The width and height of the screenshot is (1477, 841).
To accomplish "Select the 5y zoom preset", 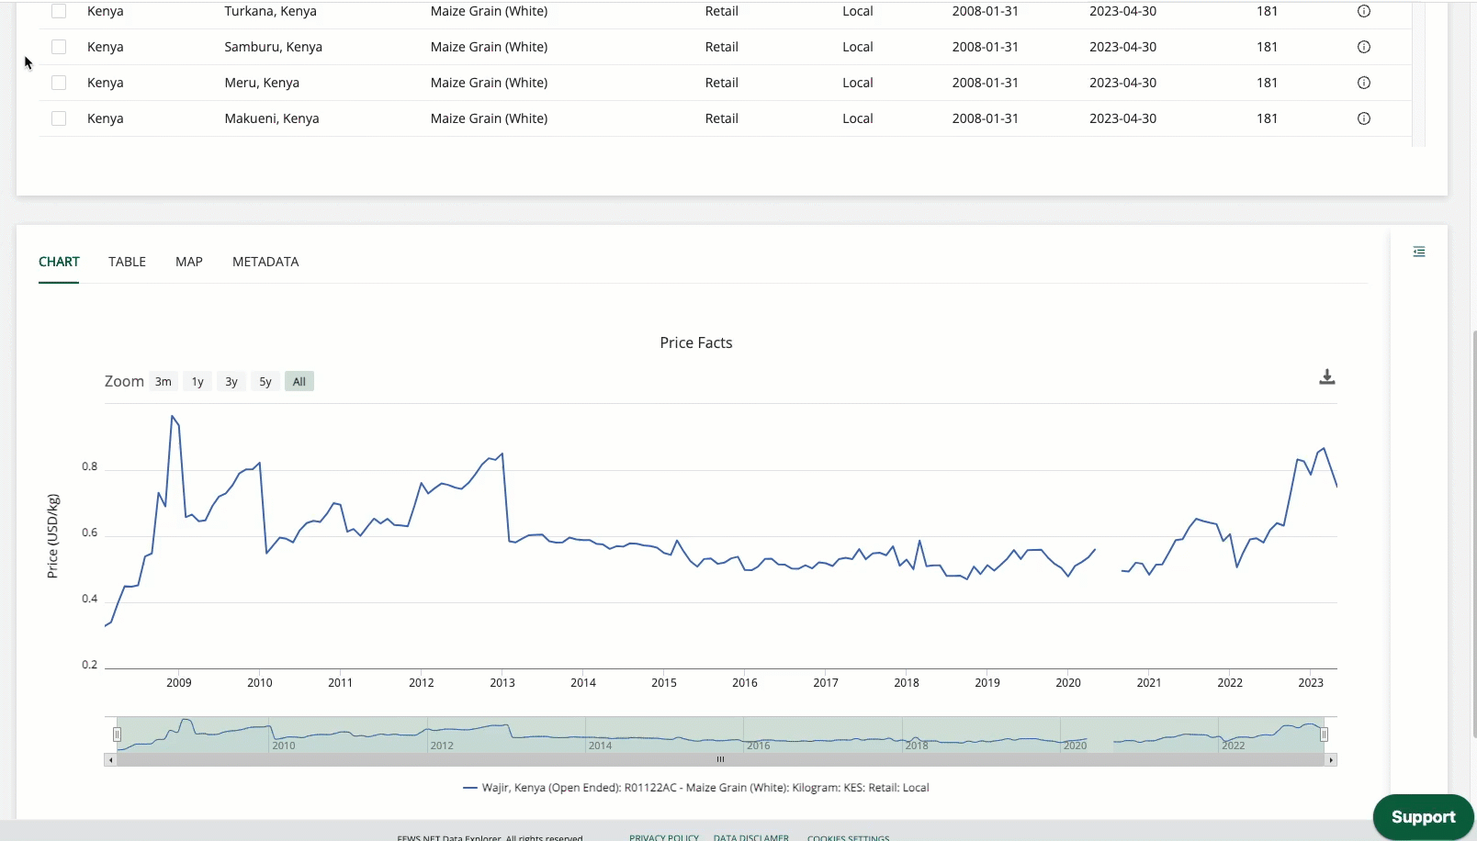I will click(x=265, y=381).
